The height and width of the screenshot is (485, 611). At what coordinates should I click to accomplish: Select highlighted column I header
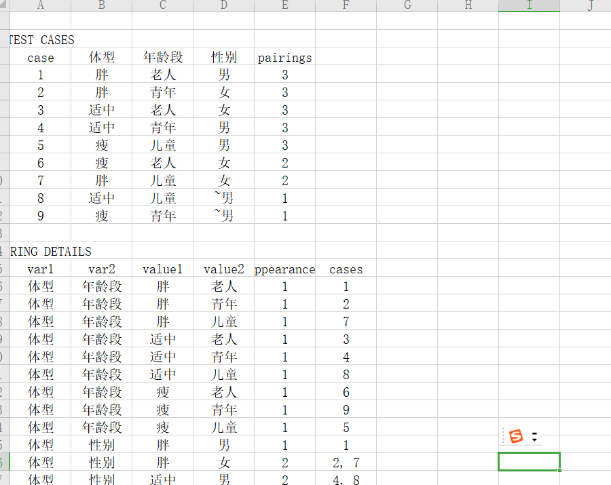pos(530,5)
